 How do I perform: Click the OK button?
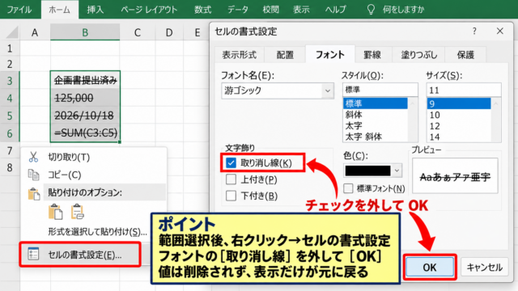[430, 268]
